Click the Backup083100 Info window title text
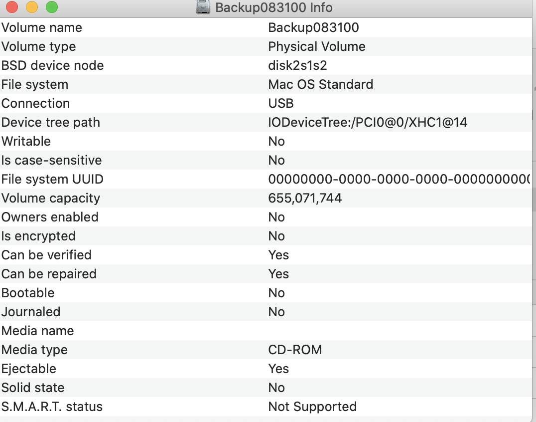The width and height of the screenshot is (536, 422). 273,8
